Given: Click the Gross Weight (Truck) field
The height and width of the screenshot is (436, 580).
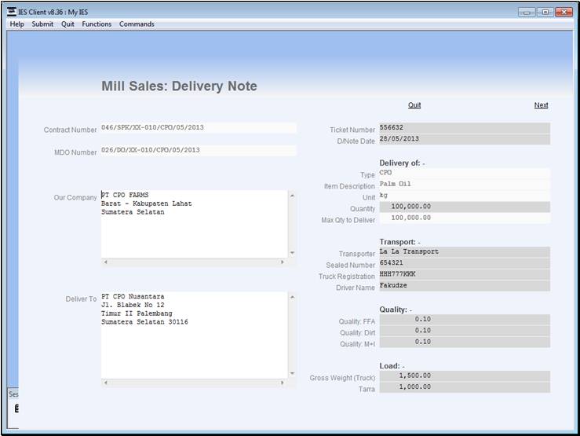Looking at the screenshot, I should point(465,376).
